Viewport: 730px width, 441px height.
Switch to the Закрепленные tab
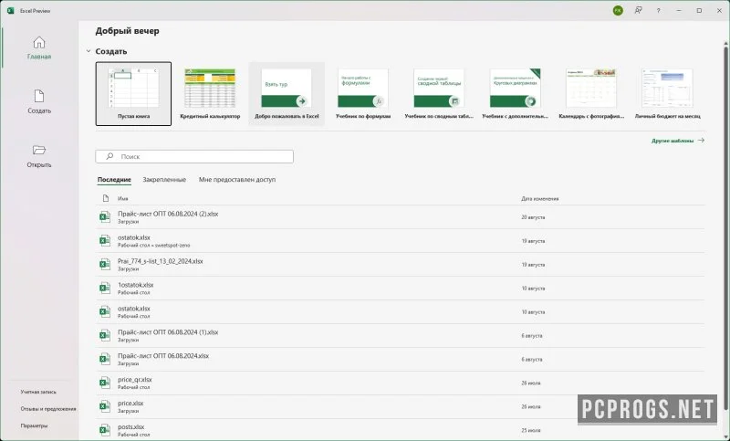tap(164, 179)
